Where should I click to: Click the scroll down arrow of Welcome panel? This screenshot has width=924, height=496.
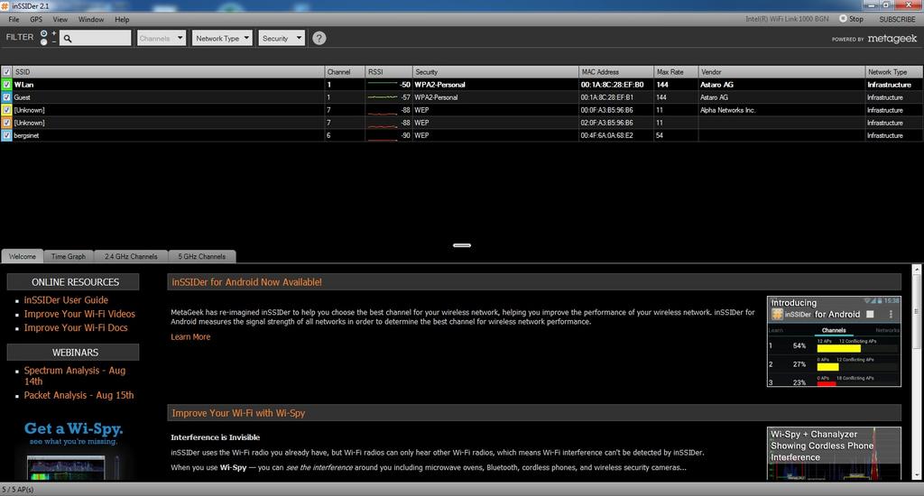pyautogui.click(x=917, y=475)
